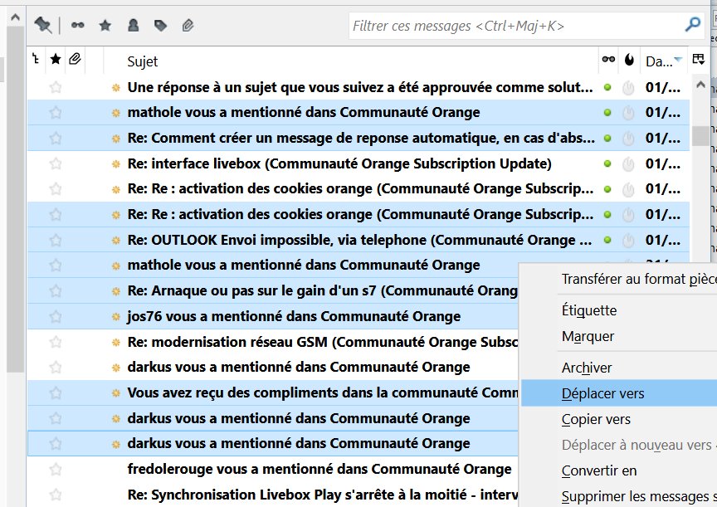Open the column picker at the header's right end
The height and width of the screenshot is (507, 717).
pyautogui.click(x=700, y=60)
